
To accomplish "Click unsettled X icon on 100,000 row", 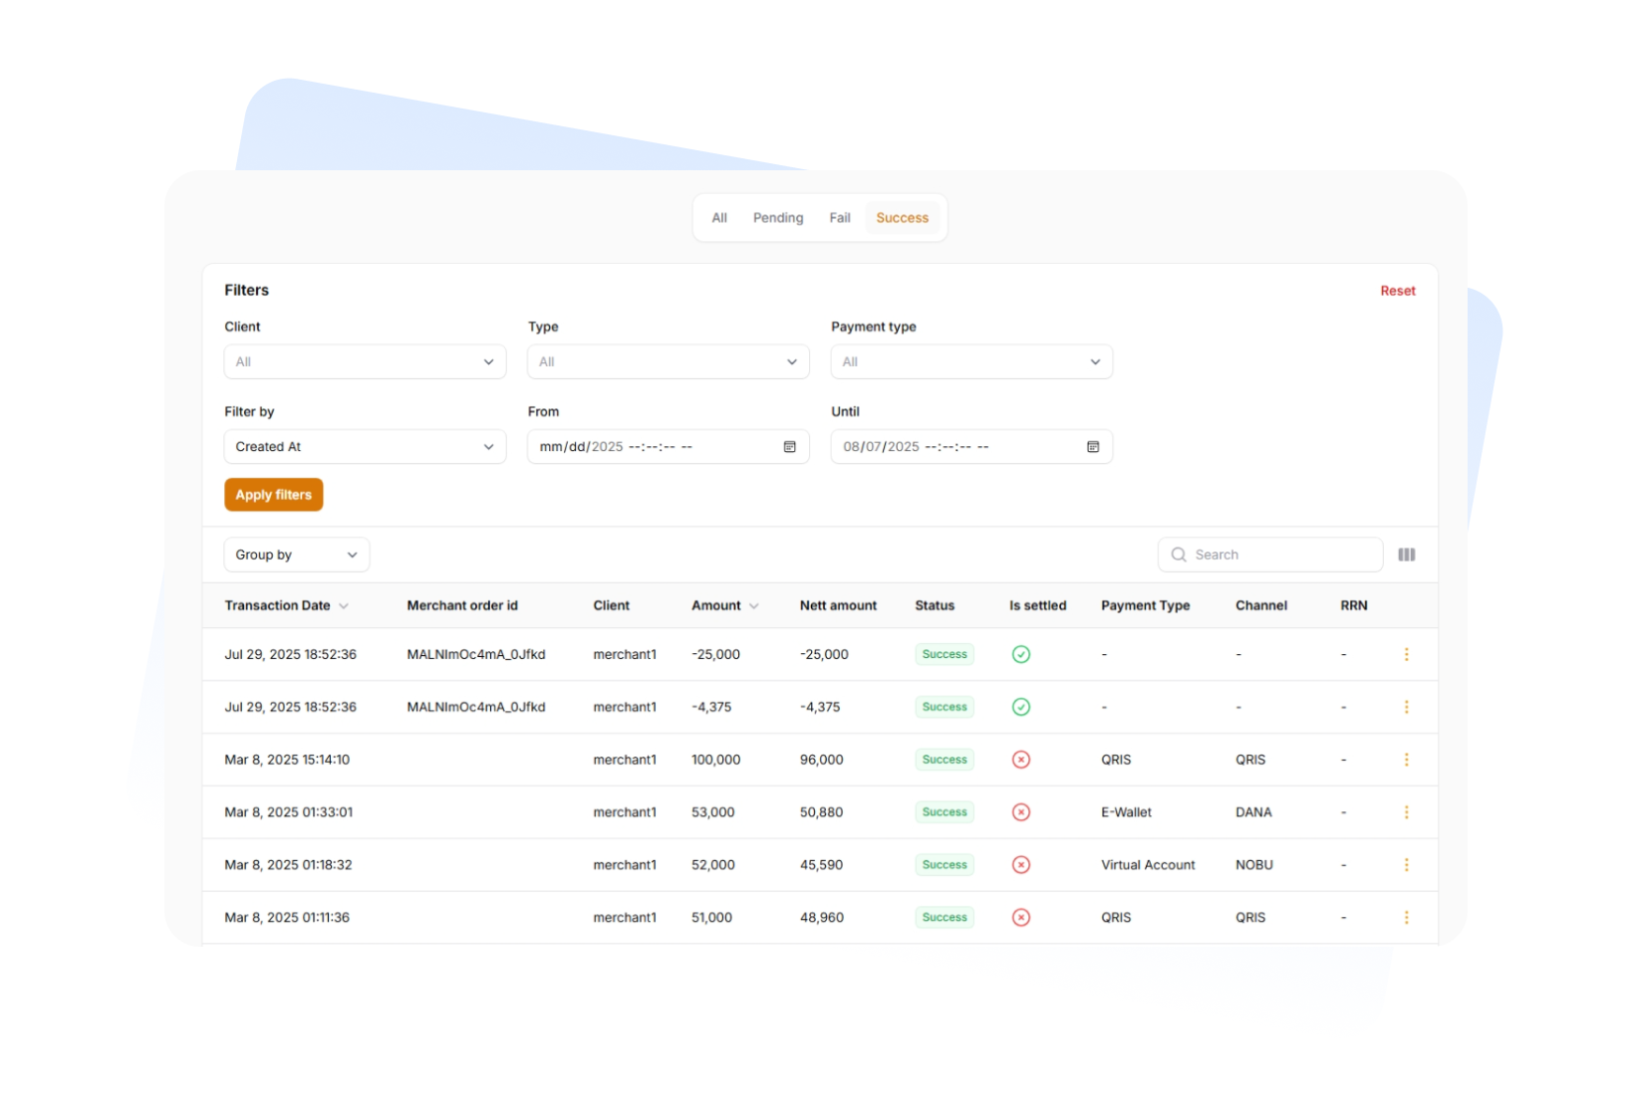I will click(1020, 760).
